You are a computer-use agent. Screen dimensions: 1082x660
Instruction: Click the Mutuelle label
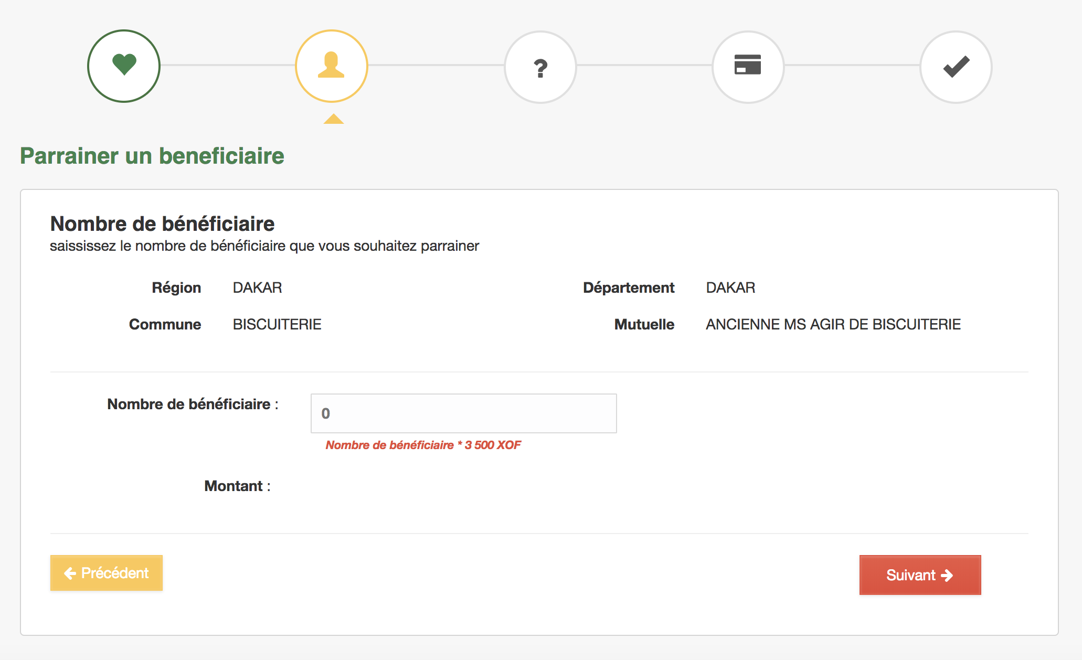(x=644, y=324)
